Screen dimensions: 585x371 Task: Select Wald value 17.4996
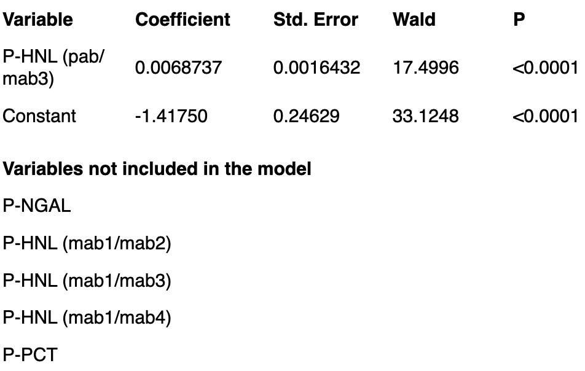pos(425,68)
